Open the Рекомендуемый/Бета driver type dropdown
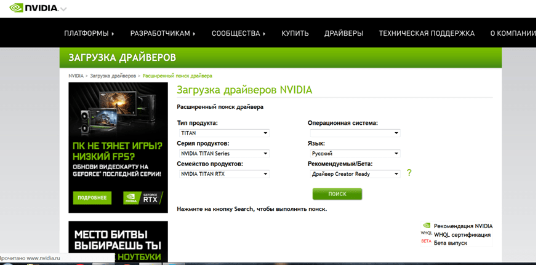Screen dimensions: 538x265 tap(355, 174)
